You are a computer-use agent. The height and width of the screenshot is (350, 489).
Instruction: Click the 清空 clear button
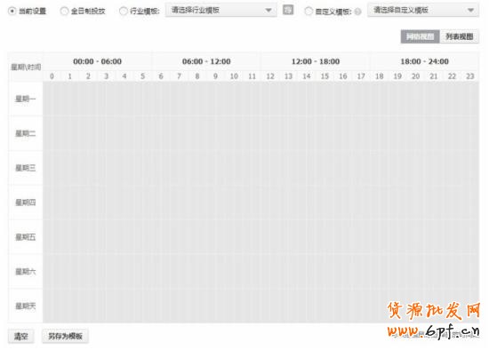(21, 336)
